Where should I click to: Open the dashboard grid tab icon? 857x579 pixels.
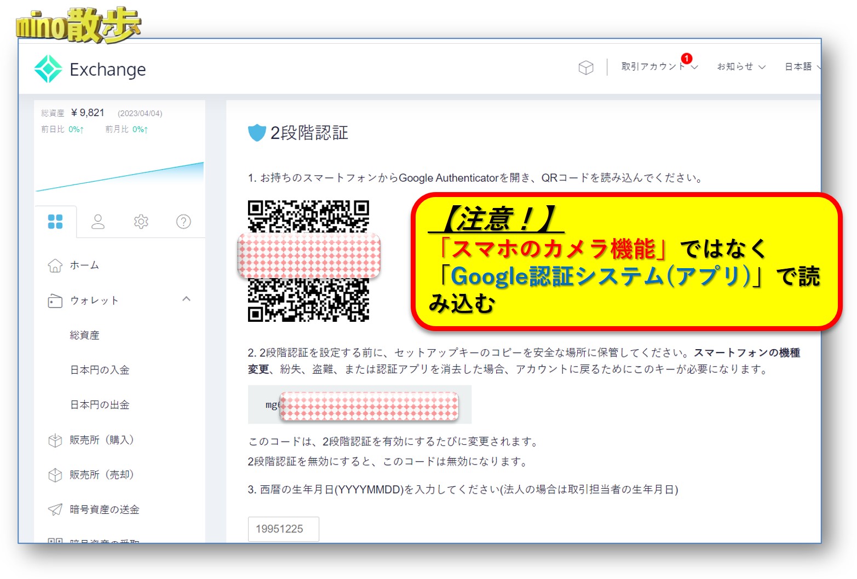point(55,222)
